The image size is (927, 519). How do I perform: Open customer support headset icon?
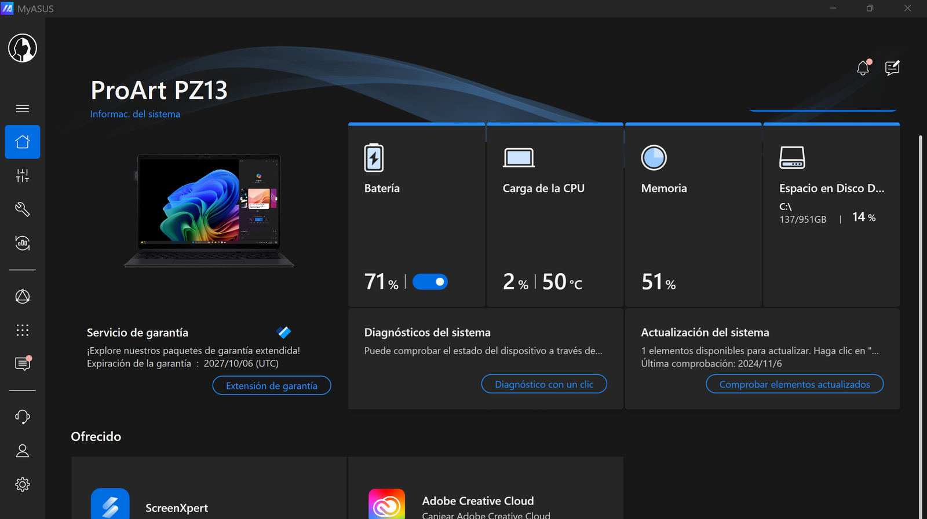[x=23, y=417]
